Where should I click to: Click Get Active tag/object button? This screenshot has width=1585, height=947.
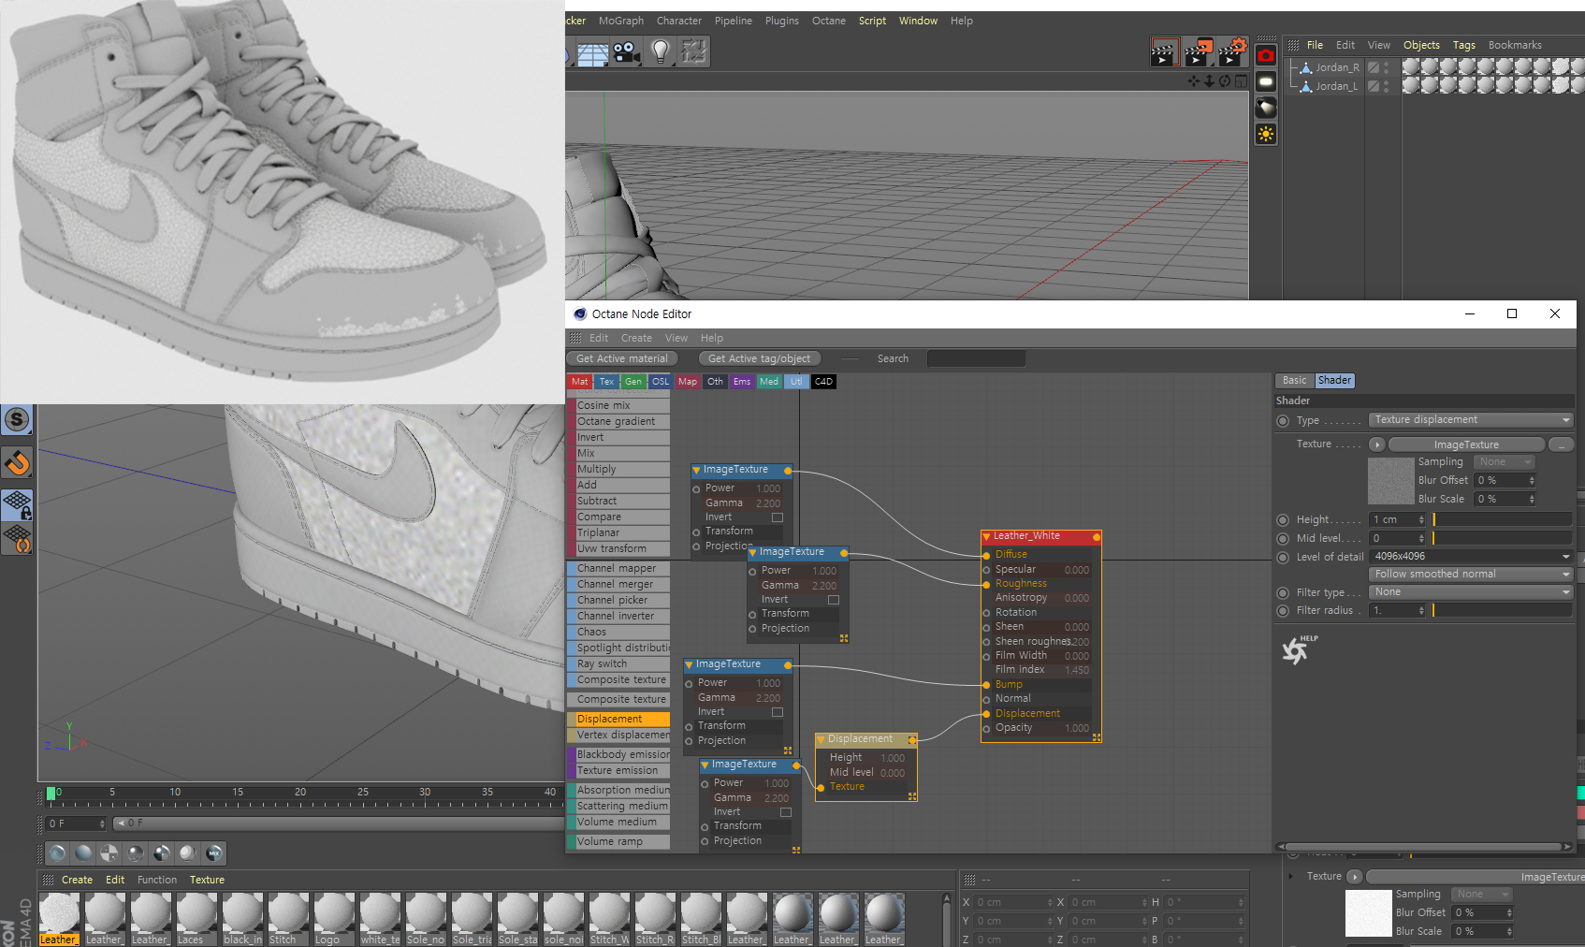point(760,358)
